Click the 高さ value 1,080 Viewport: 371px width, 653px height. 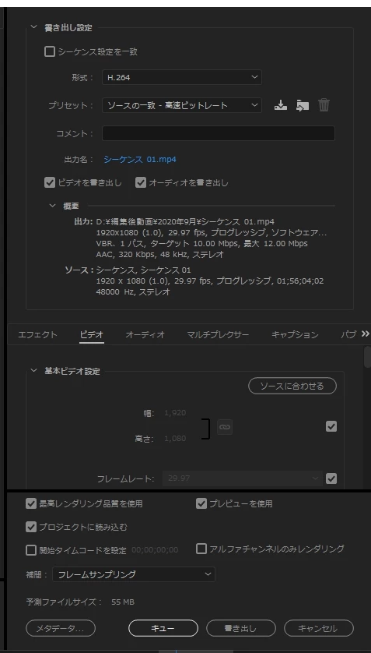coord(175,439)
